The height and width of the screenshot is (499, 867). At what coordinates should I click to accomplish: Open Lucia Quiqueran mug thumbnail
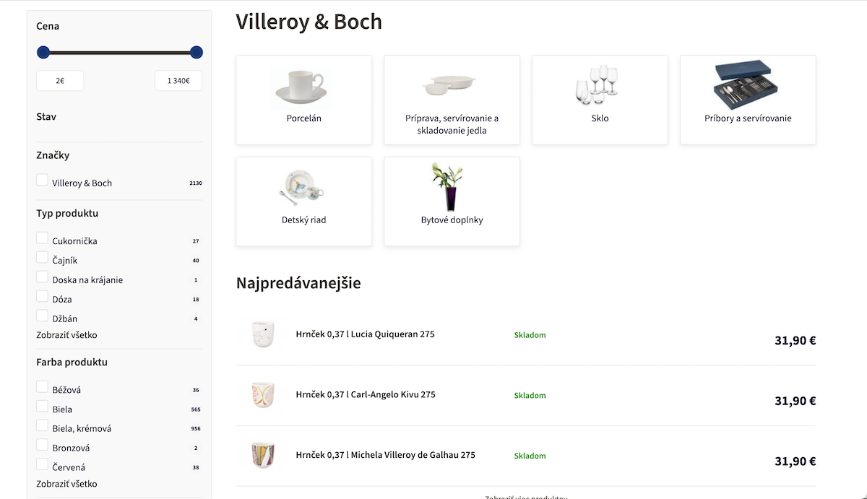263,335
